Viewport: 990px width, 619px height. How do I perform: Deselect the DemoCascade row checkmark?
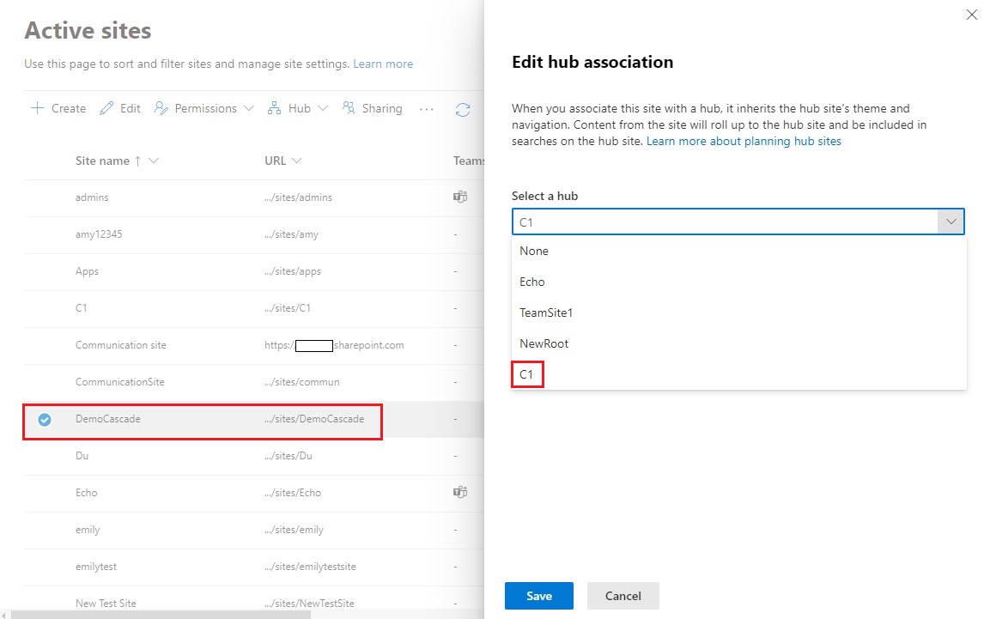[x=45, y=419]
